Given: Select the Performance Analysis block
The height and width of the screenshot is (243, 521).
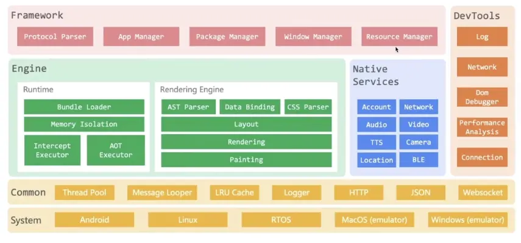Looking at the screenshot, I should point(482,127).
